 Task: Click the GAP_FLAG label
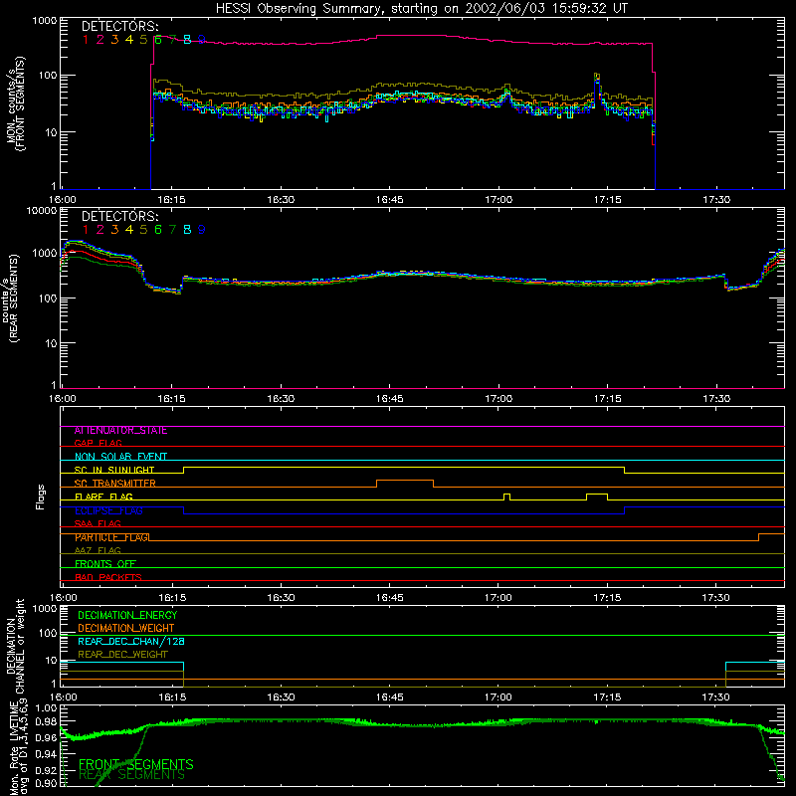pos(98,443)
